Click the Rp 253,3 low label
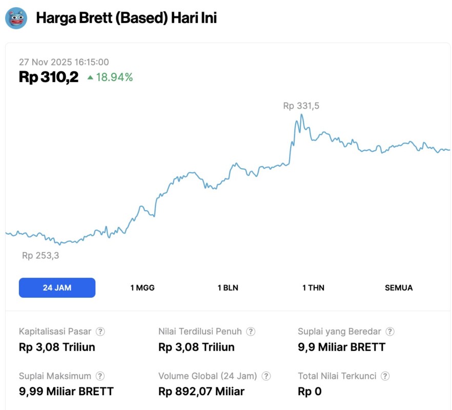452x410 pixels. pyautogui.click(x=40, y=255)
